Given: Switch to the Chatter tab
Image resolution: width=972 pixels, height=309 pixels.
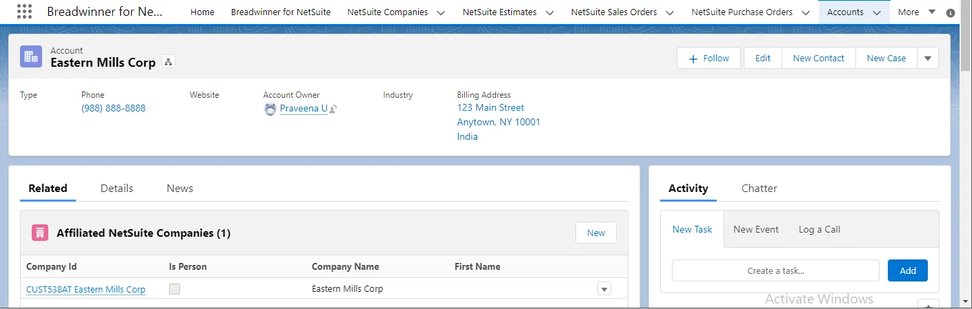Looking at the screenshot, I should pyautogui.click(x=759, y=188).
